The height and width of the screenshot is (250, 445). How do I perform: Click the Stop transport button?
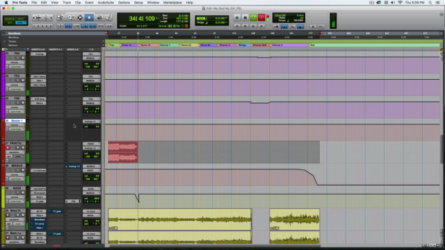click(245, 17)
